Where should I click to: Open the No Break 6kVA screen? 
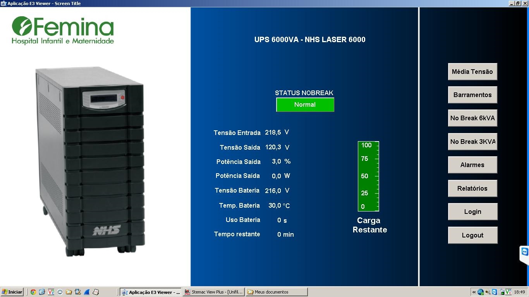[472, 118]
